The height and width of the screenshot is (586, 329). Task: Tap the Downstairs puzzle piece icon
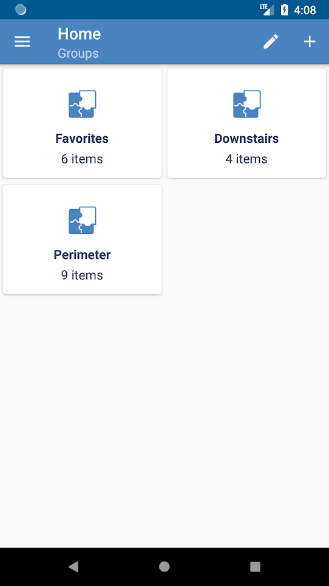pyautogui.click(x=246, y=104)
